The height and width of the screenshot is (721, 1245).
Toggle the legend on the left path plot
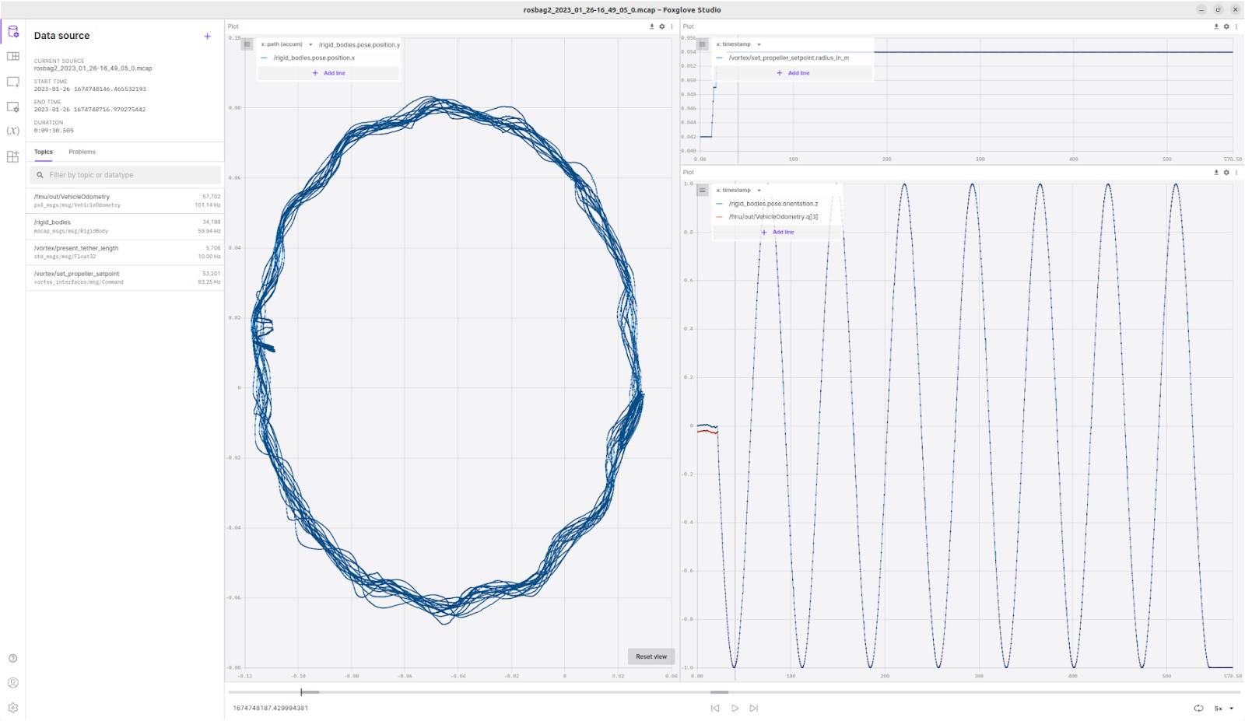247,44
